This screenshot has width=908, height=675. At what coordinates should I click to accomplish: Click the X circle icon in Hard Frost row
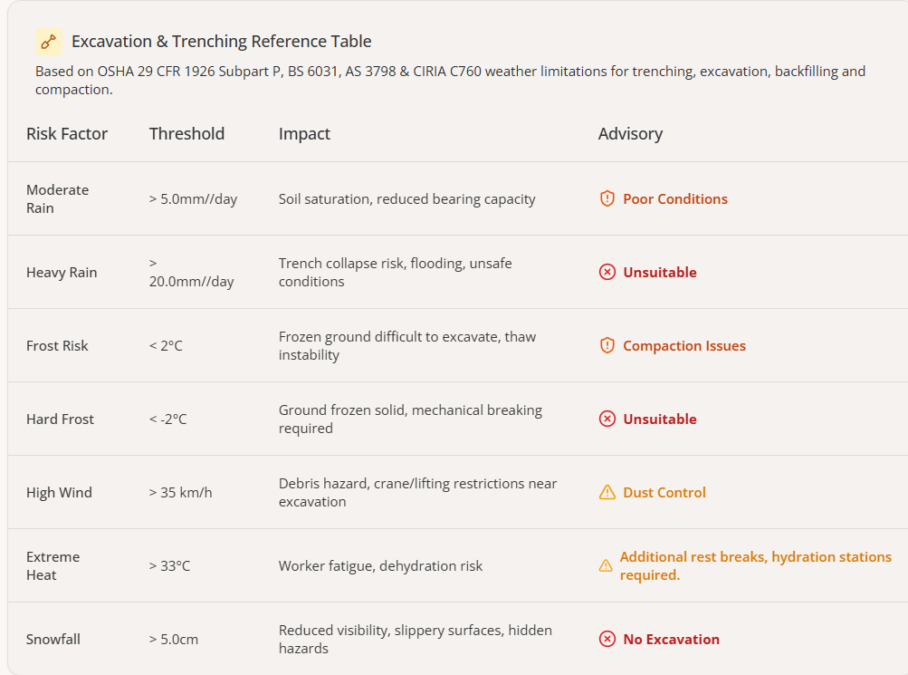pos(607,419)
